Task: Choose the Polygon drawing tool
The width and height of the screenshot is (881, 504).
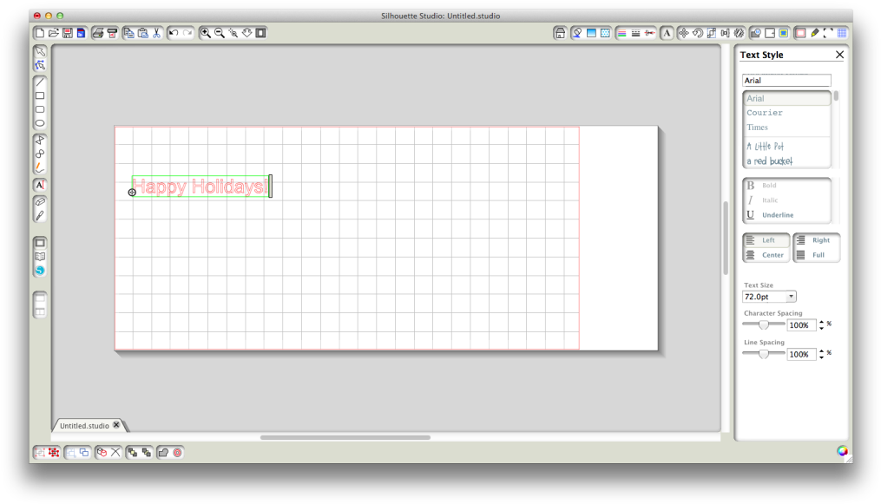Action: tap(40, 141)
